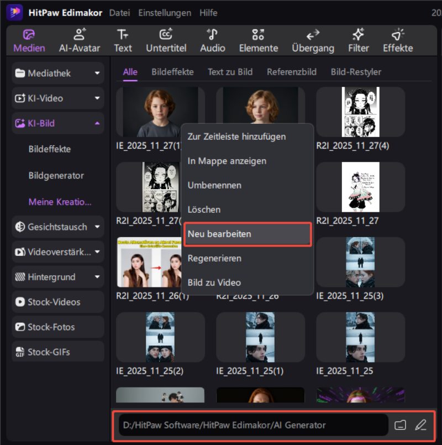
Task: Open the Effekte panel
Action: point(398,40)
